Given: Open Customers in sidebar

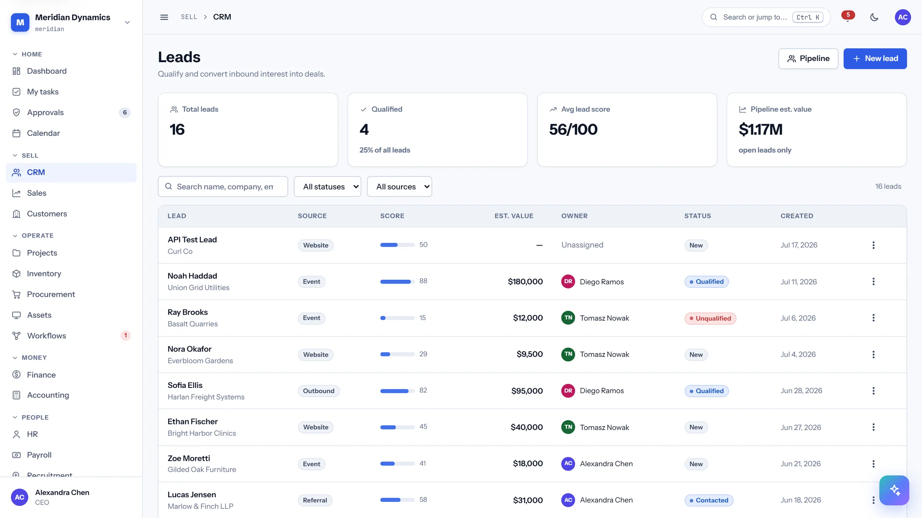Looking at the screenshot, I should coord(71,214).
